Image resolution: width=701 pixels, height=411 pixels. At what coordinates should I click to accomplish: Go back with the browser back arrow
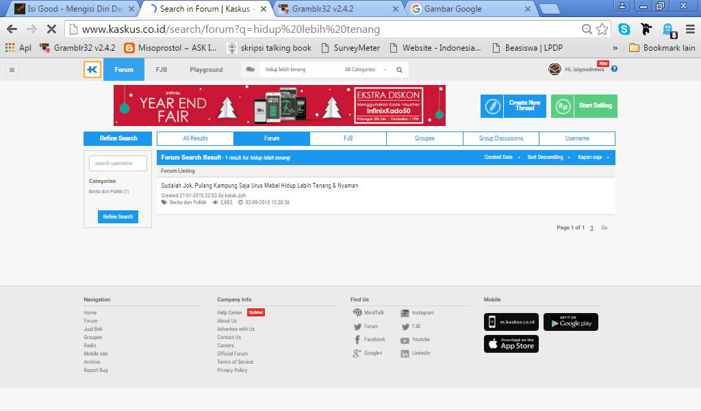[12, 29]
